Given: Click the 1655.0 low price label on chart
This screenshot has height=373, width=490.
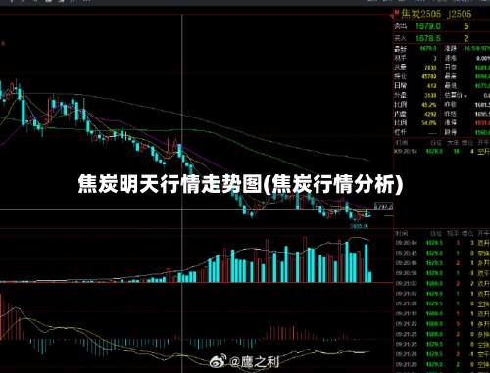Looking at the screenshot, I should (359, 226).
